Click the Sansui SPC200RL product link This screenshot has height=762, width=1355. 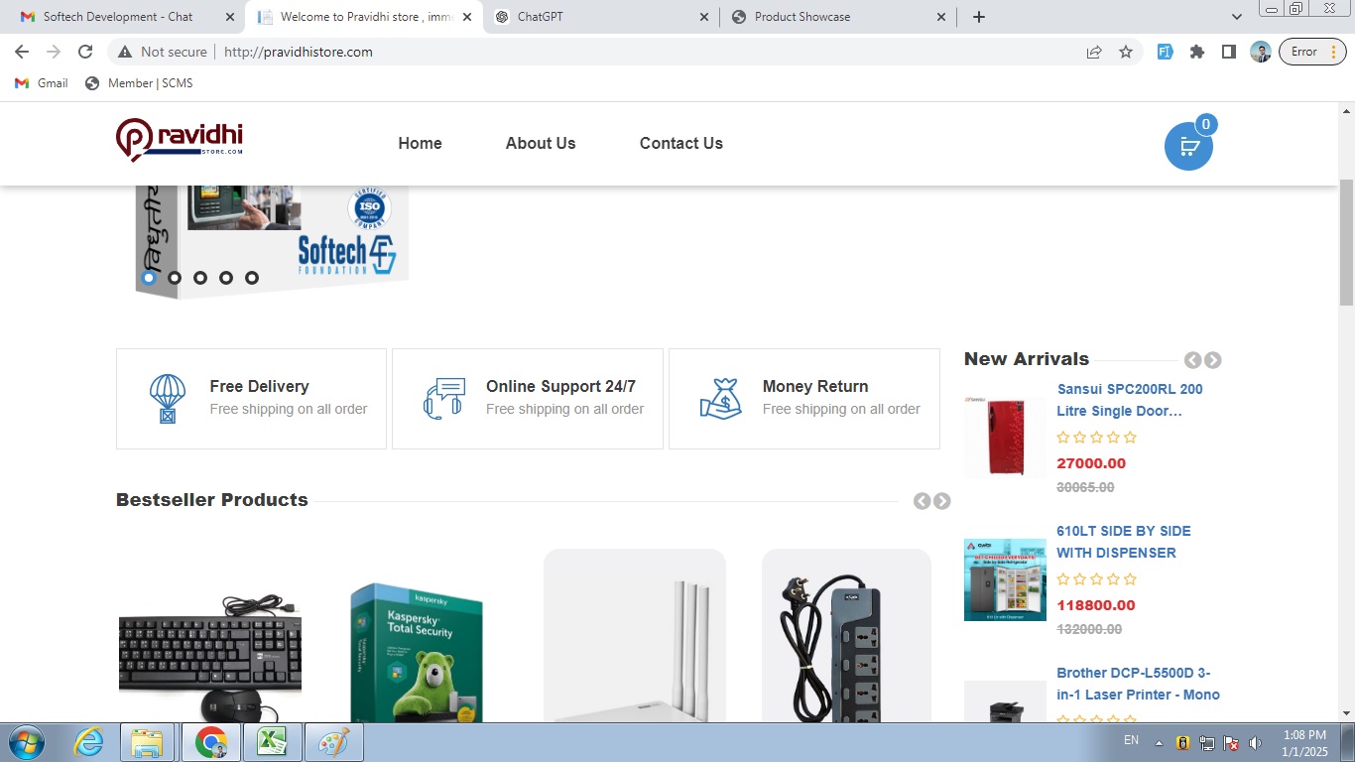pos(1130,400)
